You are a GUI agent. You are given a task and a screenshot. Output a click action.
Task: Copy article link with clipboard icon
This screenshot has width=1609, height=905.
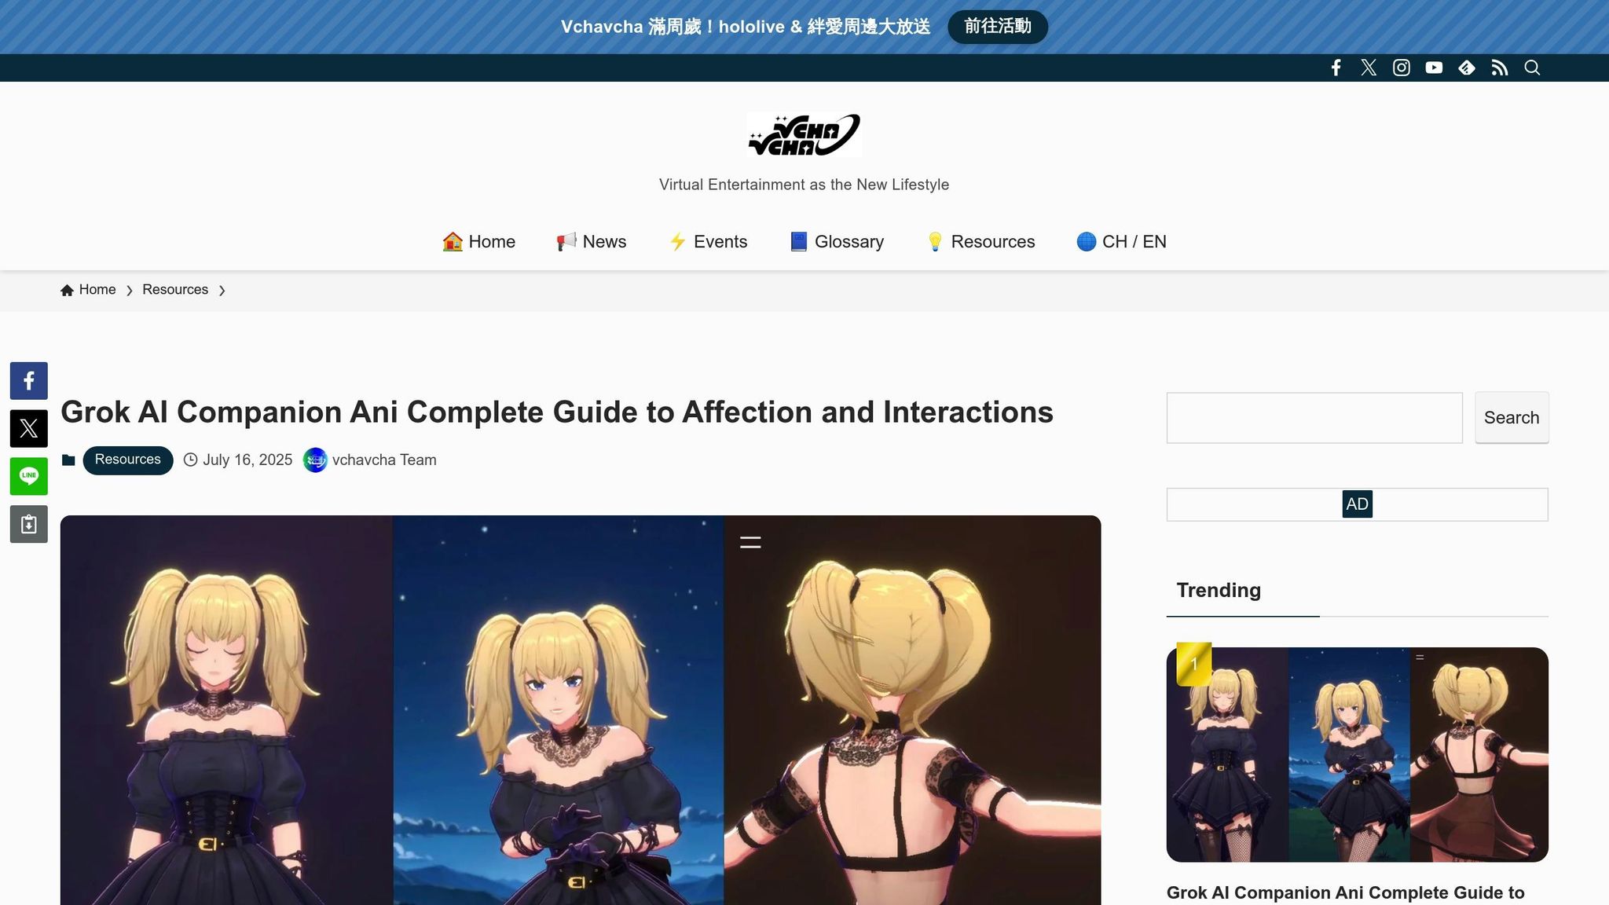click(29, 524)
